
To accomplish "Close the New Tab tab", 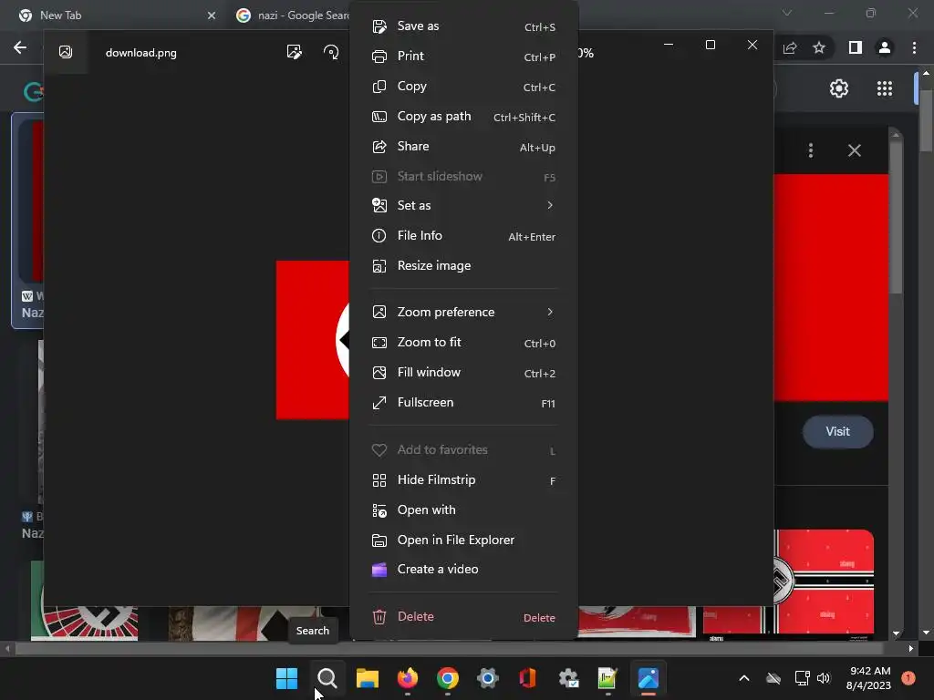I will coord(212,15).
